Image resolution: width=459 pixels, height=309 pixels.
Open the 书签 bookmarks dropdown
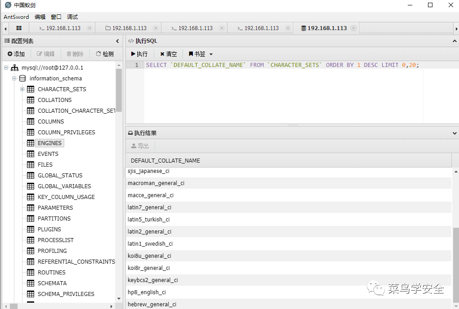201,54
